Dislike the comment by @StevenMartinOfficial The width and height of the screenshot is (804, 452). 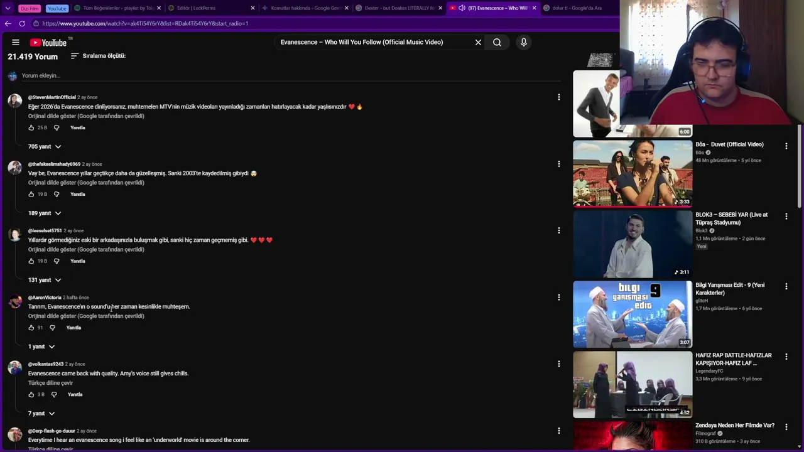57,127
